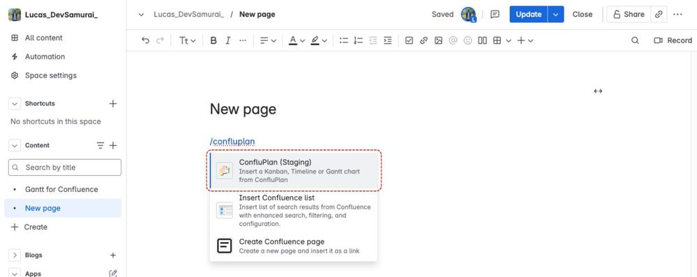The image size is (697, 277).
Task: Click the Close button in header
Action: click(x=583, y=14)
